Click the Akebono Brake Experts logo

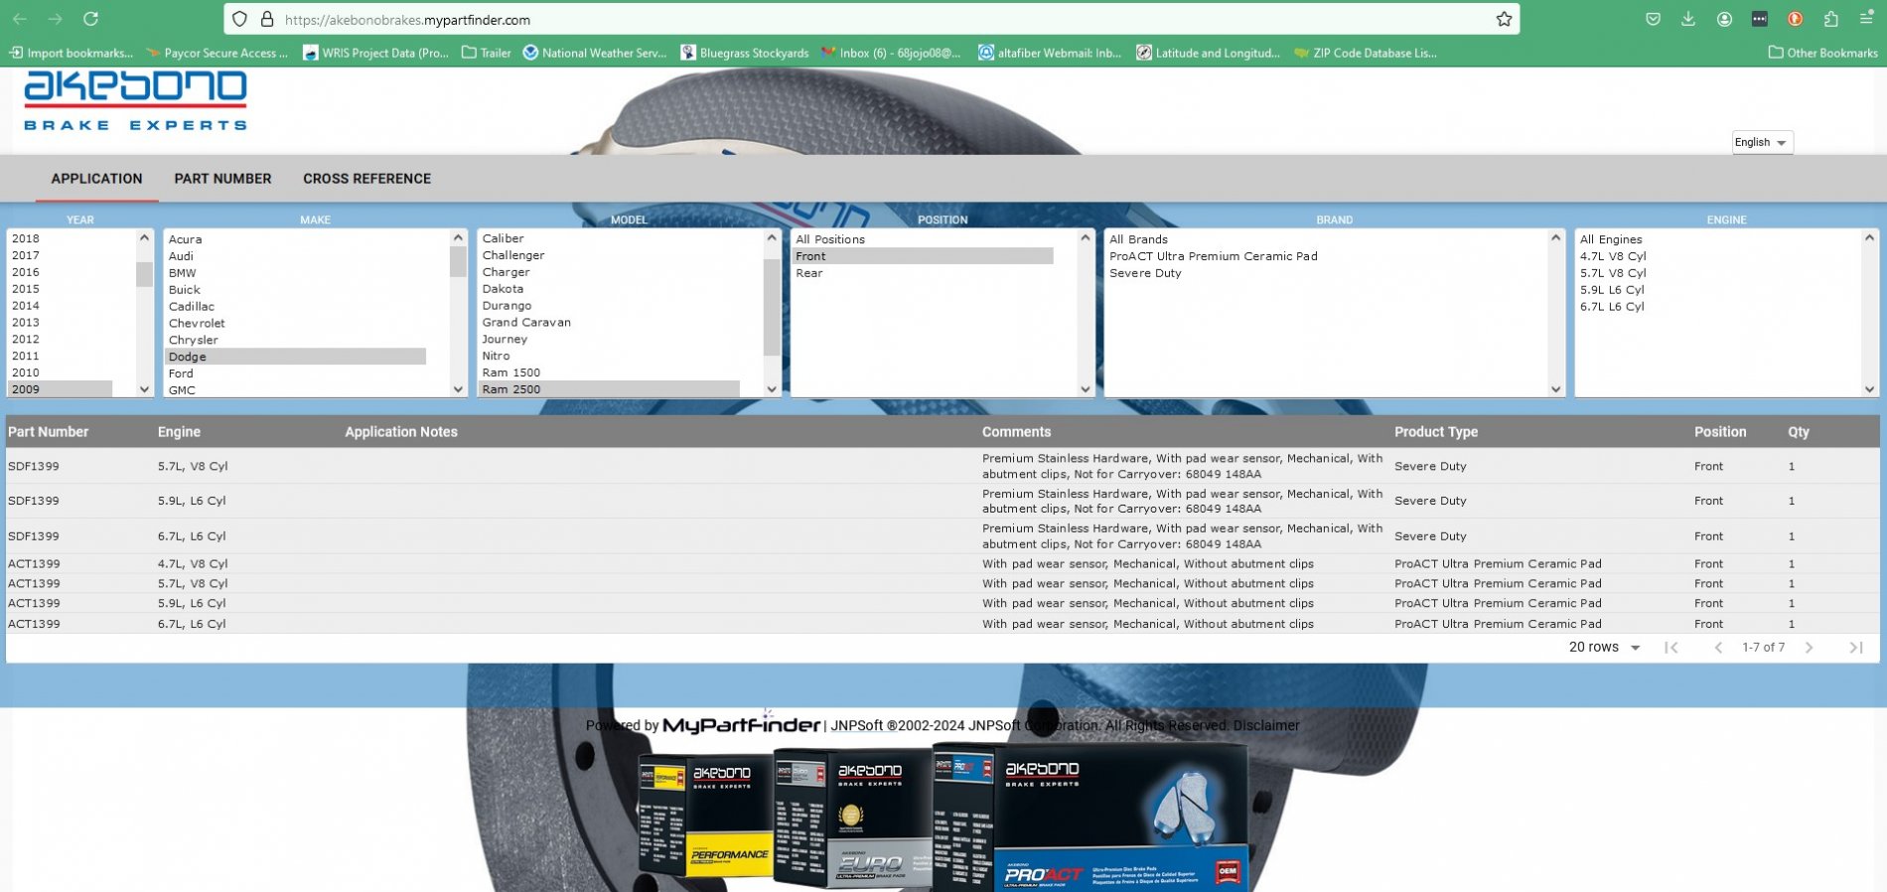(x=135, y=100)
